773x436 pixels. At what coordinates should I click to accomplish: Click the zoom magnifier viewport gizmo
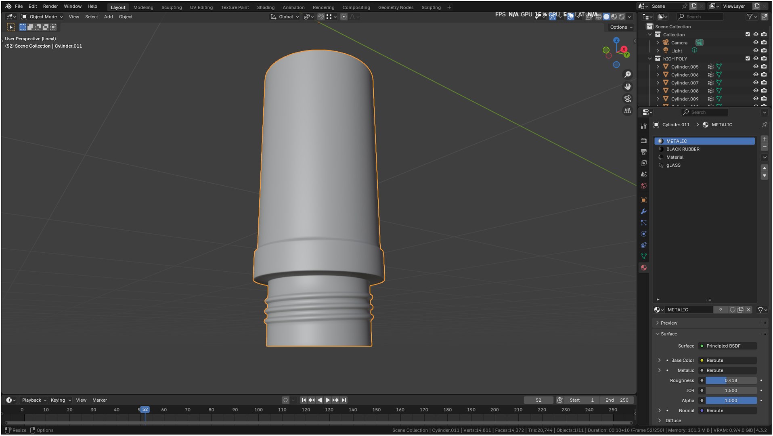pos(627,75)
